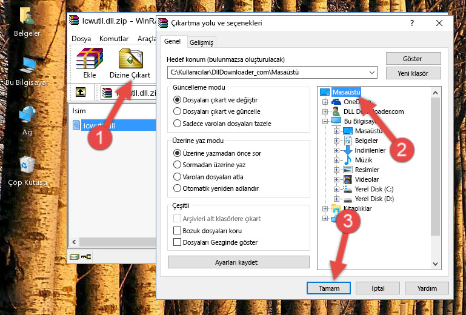Click the Belgeler document icon in tree
The image size is (466, 315).
pos(347,141)
